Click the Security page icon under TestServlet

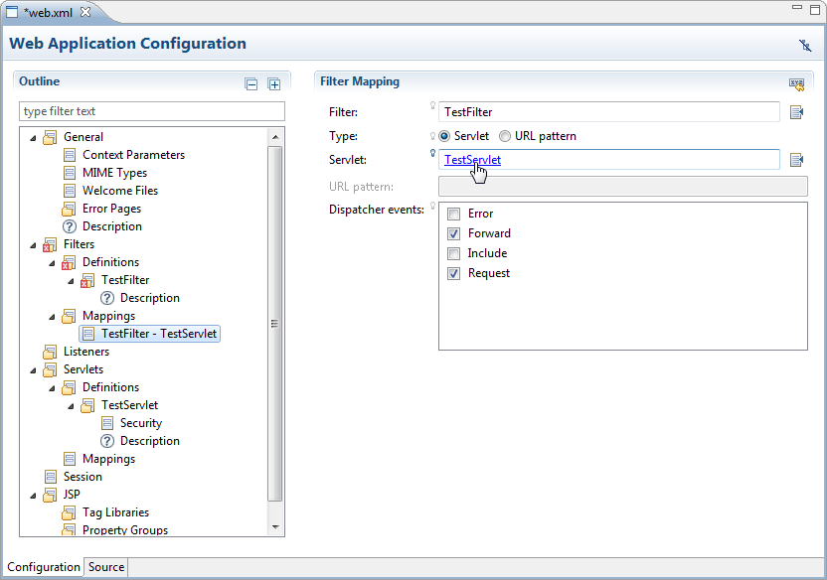click(107, 423)
